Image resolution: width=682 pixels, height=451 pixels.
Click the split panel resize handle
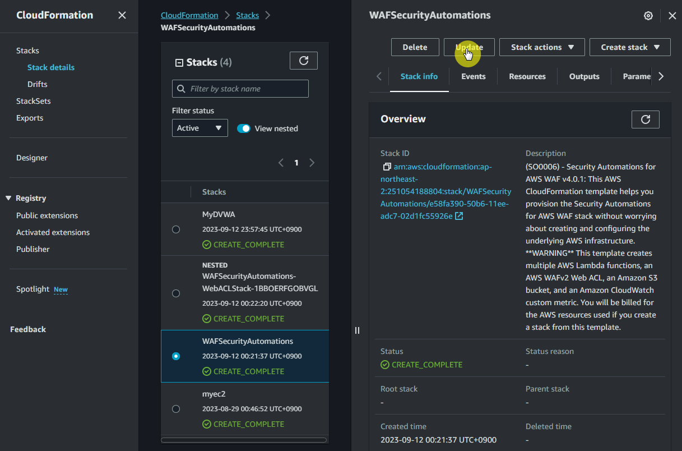(357, 330)
